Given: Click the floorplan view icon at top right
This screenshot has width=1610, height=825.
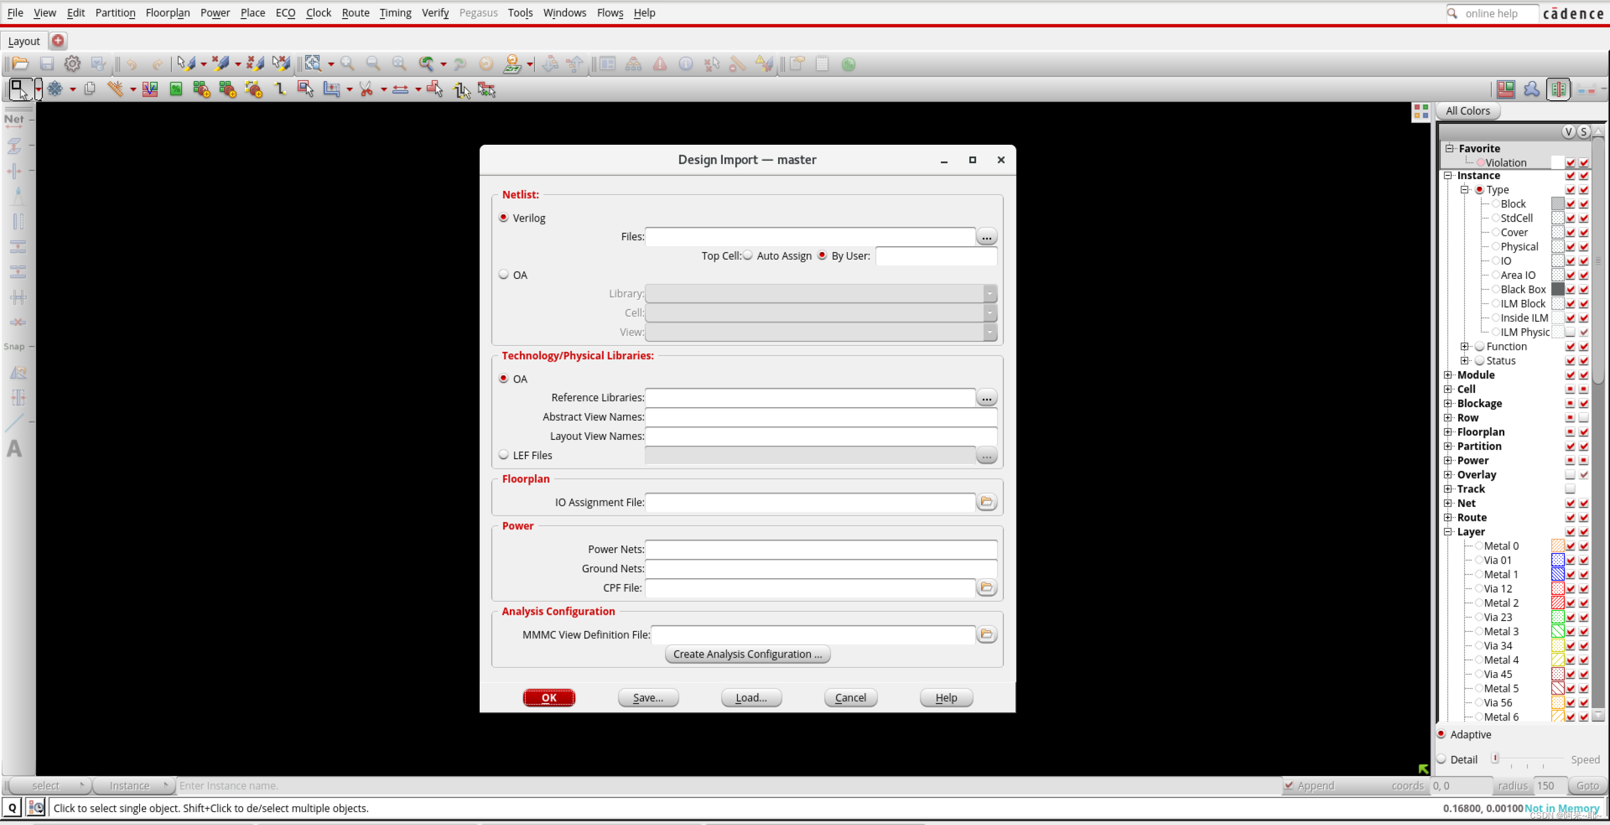Looking at the screenshot, I should tap(1506, 89).
